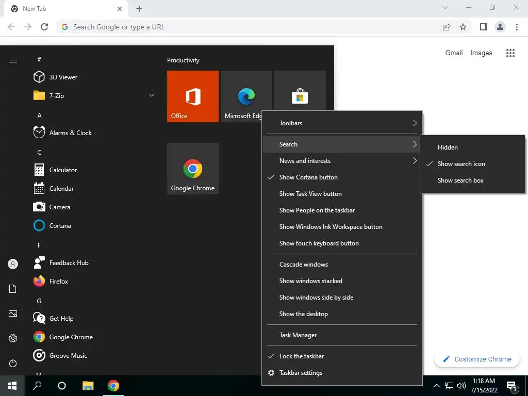528x396 pixels.
Task: Open Task Manager from context menu
Action: 342,335
